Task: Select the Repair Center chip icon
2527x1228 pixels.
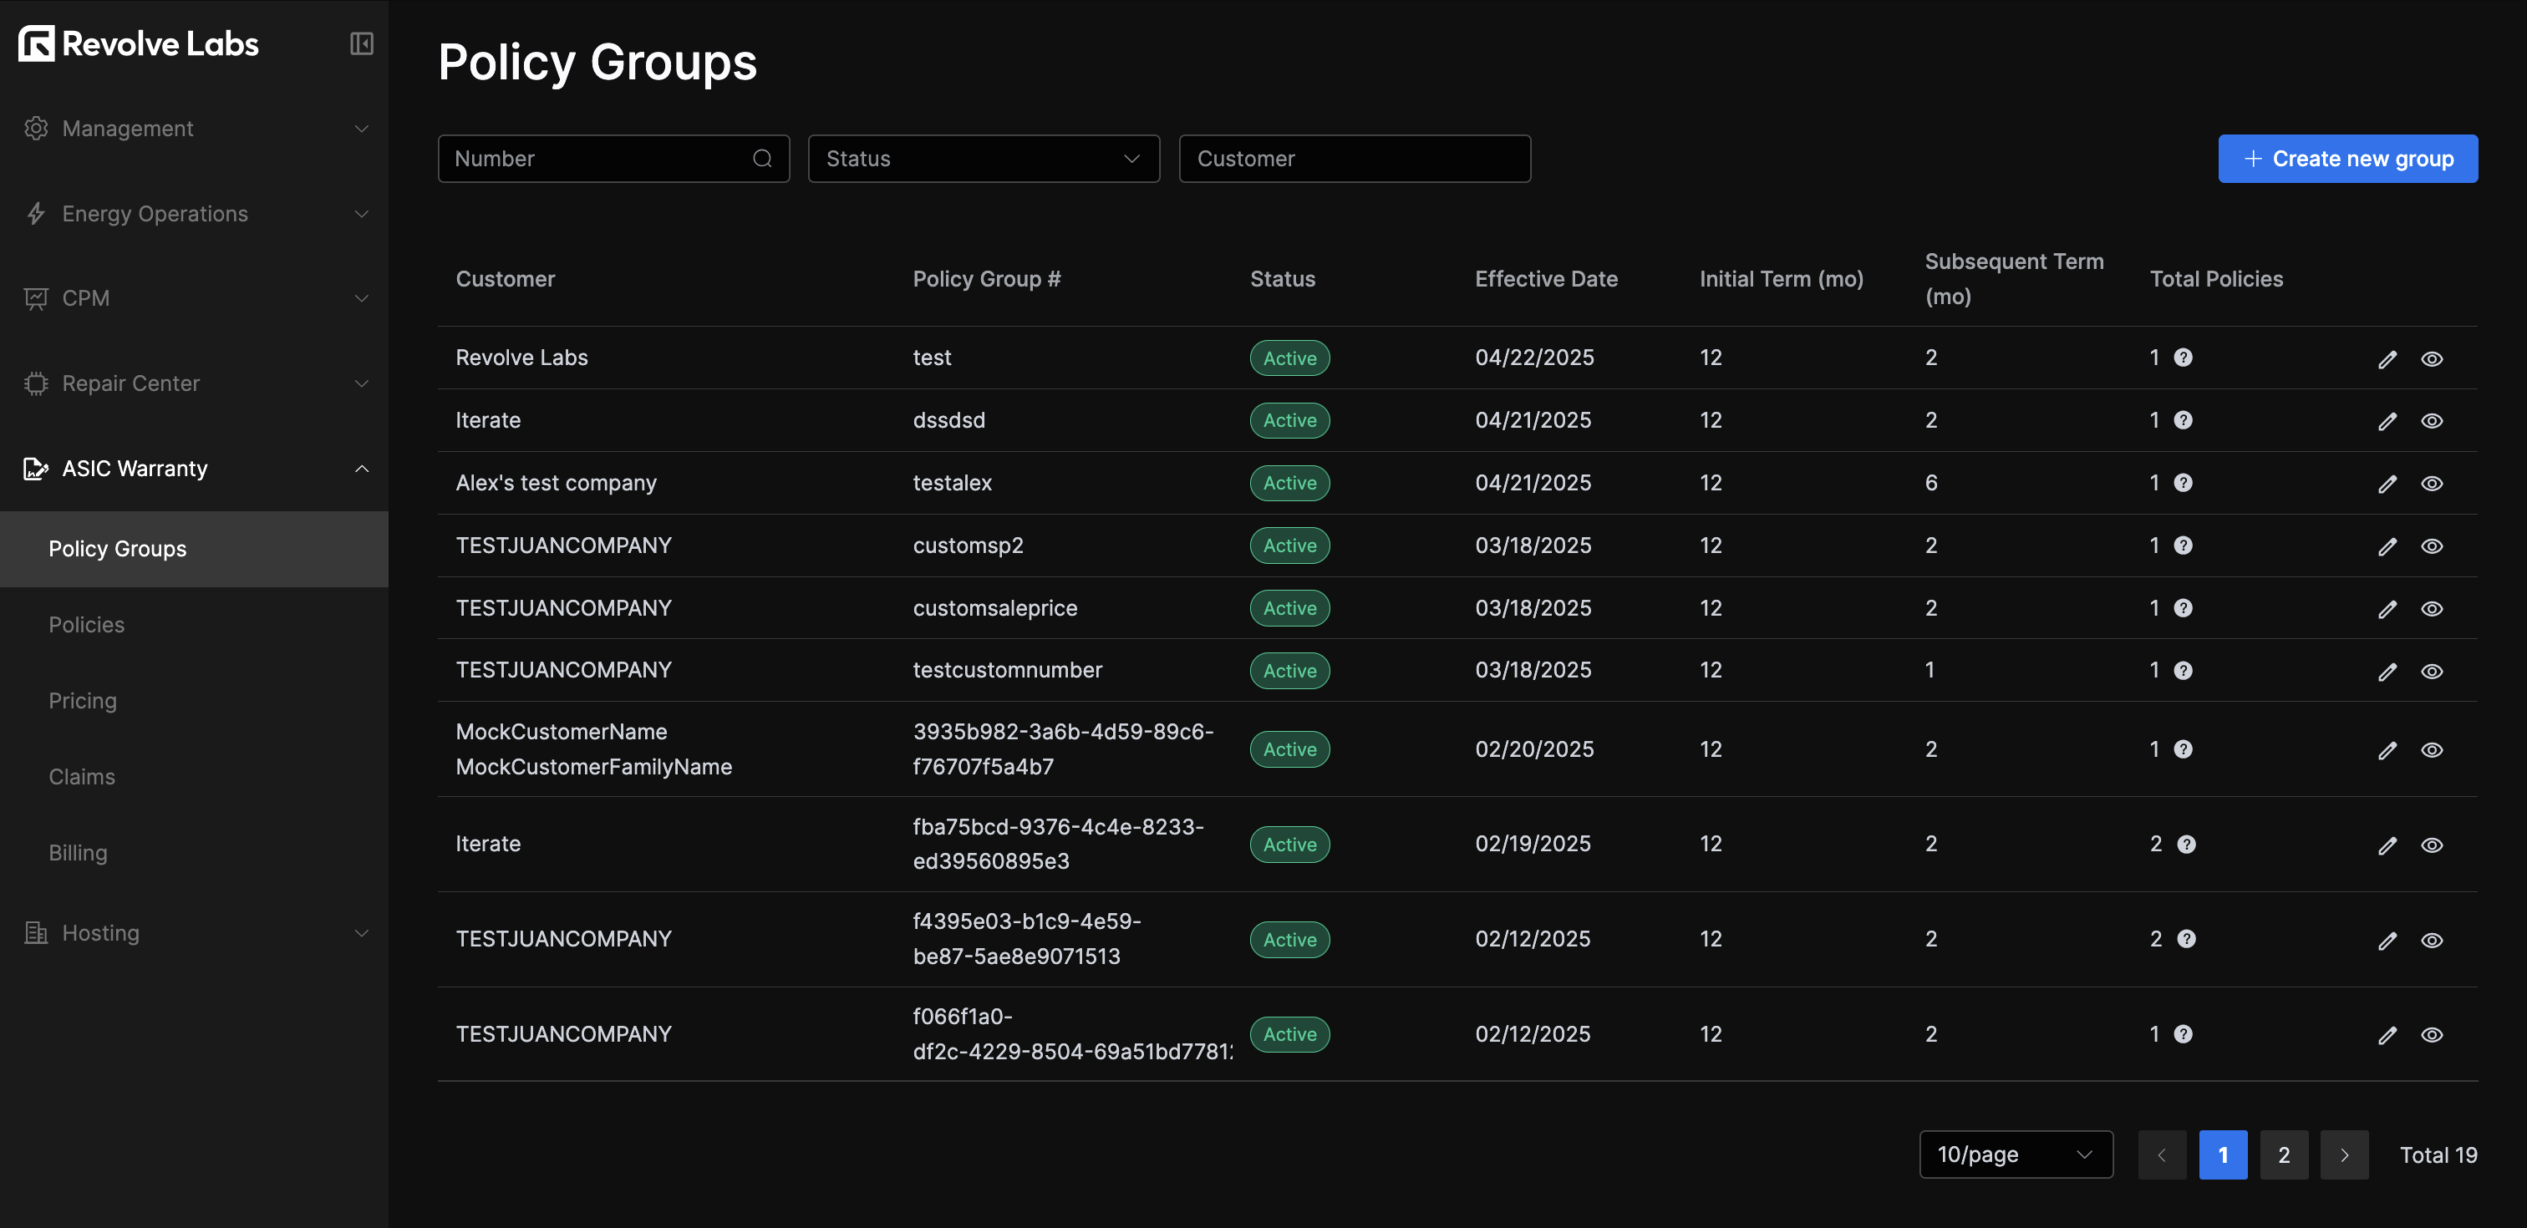Action: [x=35, y=383]
